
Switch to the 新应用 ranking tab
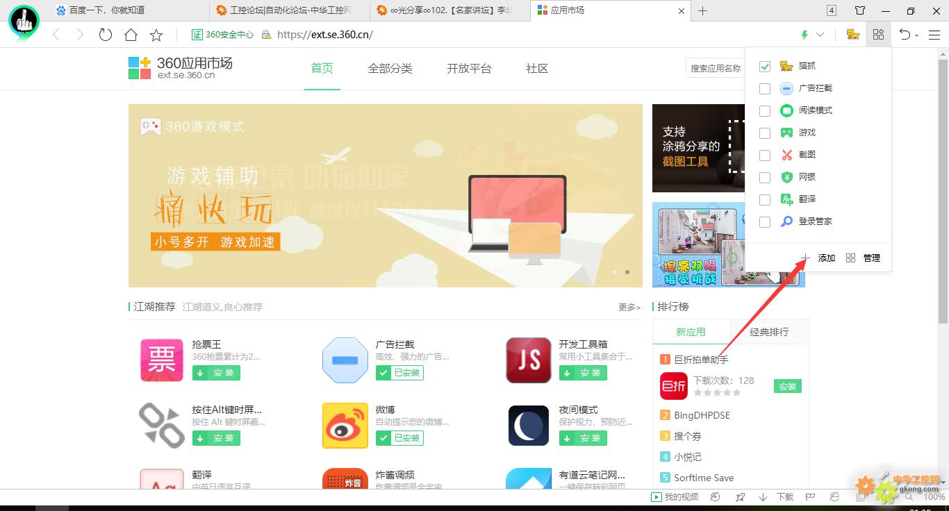click(x=691, y=332)
